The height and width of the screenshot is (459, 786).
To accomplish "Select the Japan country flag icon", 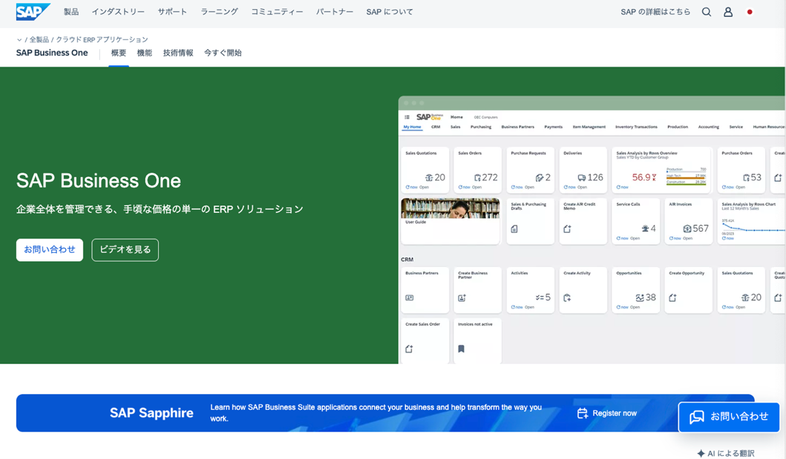I will (x=750, y=12).
